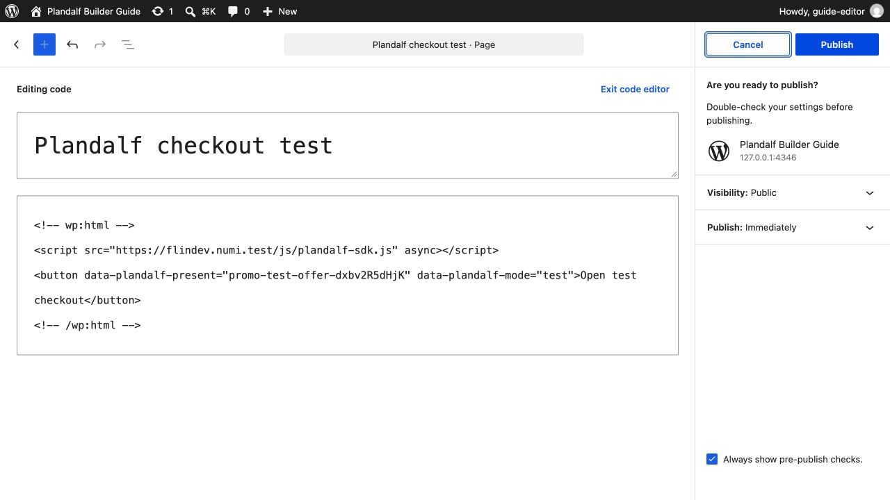Click into the HTML code text area
This screenshot has height=500, width=890.
tap(348, 275)
